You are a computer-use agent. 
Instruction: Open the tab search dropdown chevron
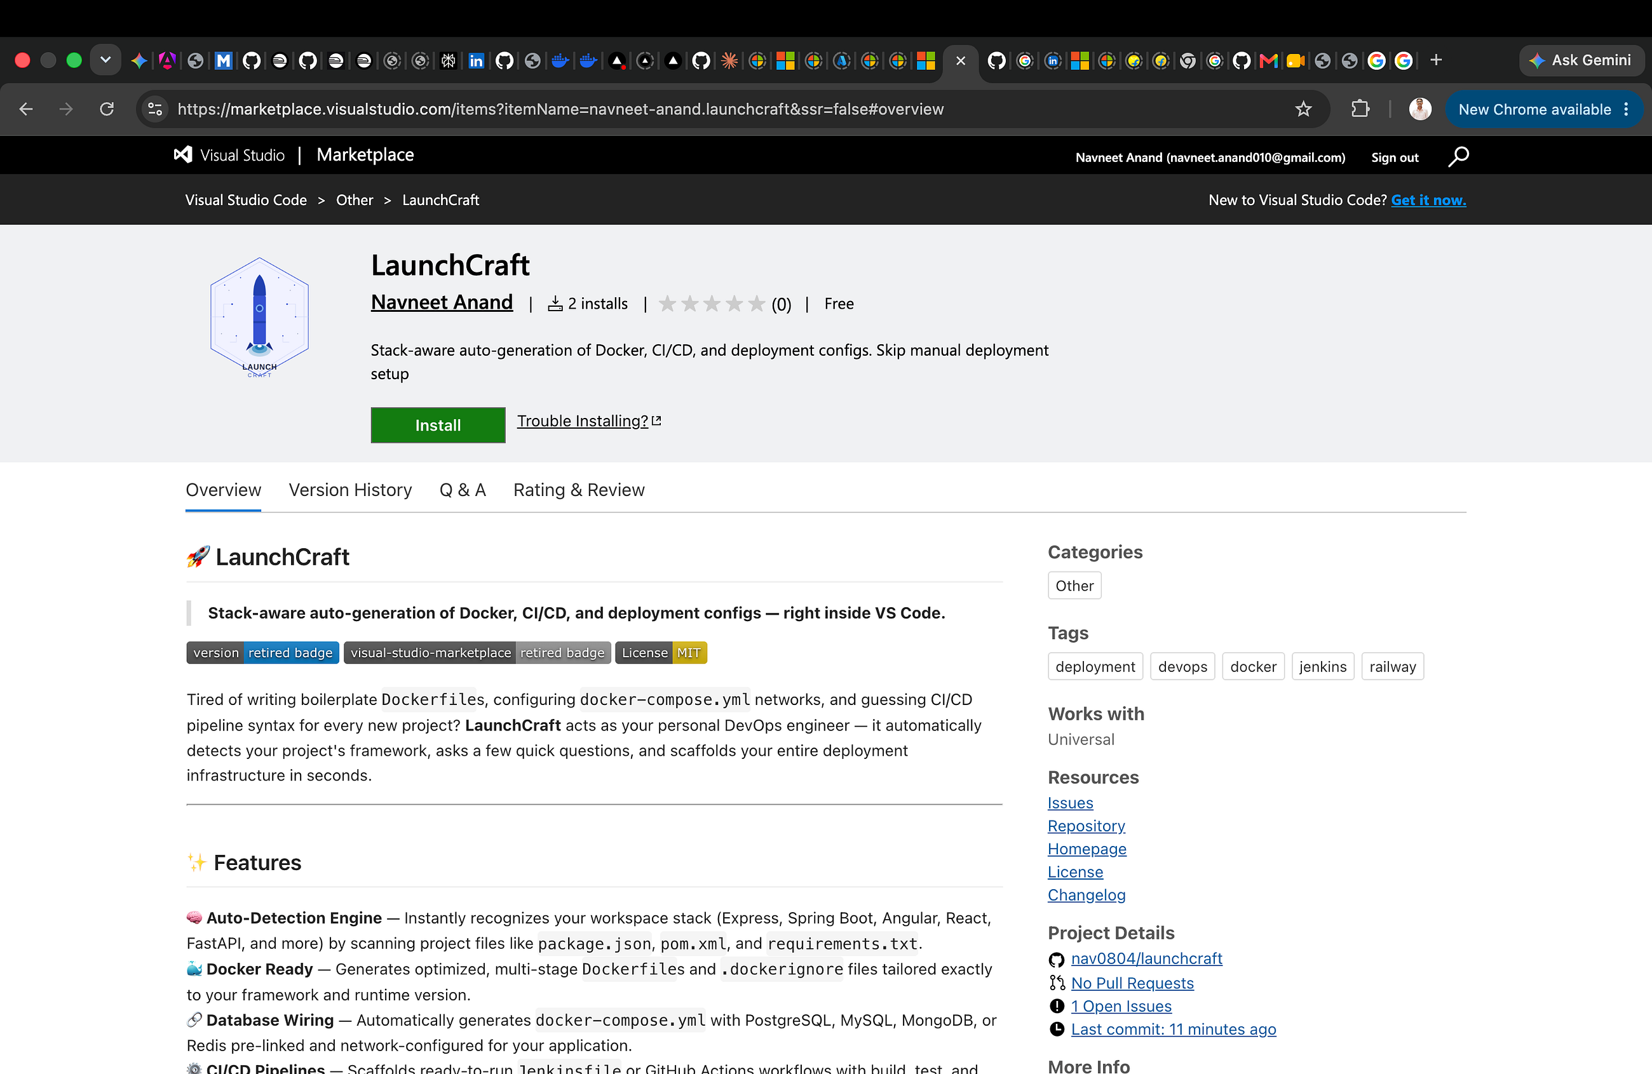pyautogui.click(x=105, y=60)
